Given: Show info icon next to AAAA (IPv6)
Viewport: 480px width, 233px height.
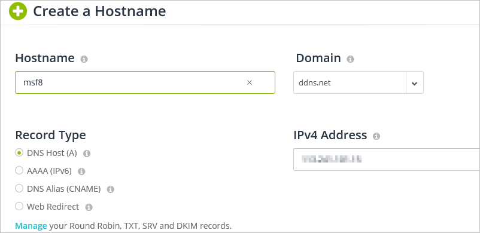Looking at the screenshot, I should coord(81,171).
